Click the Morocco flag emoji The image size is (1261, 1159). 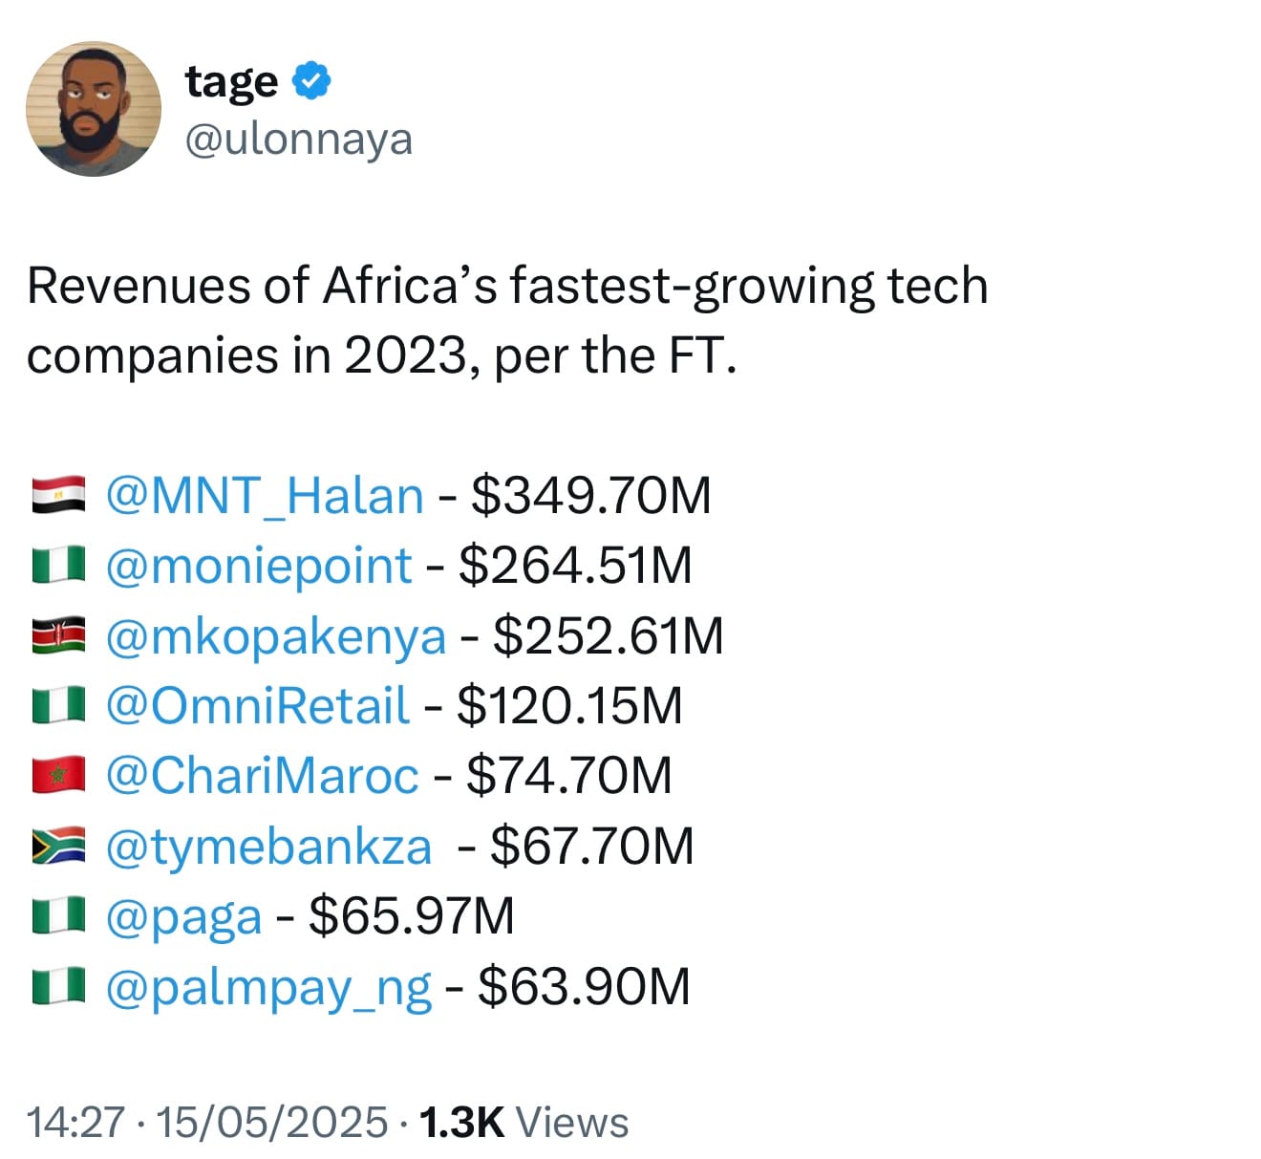(59, 775)
